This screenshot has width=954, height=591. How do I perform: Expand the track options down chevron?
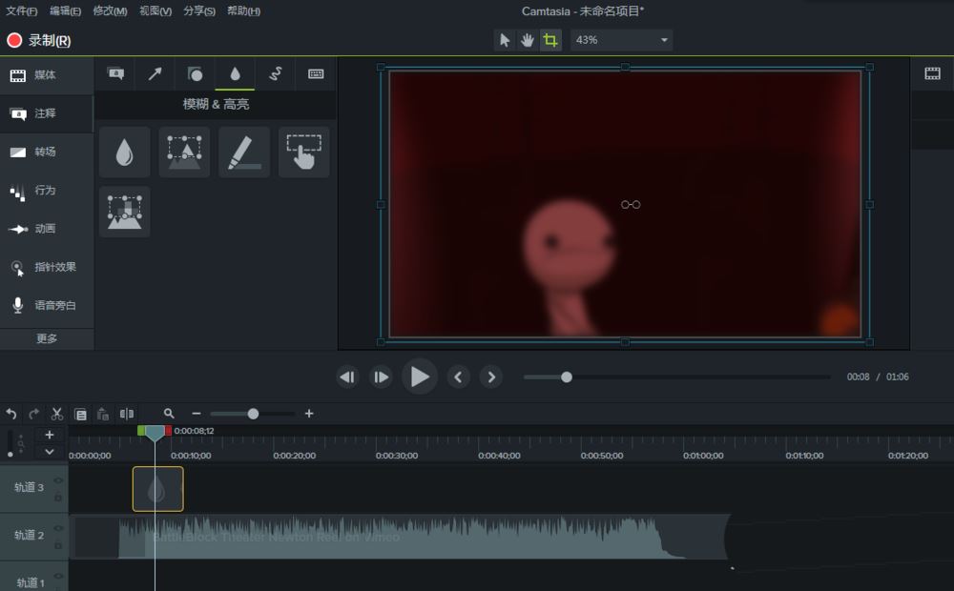(x=50, y=452)
